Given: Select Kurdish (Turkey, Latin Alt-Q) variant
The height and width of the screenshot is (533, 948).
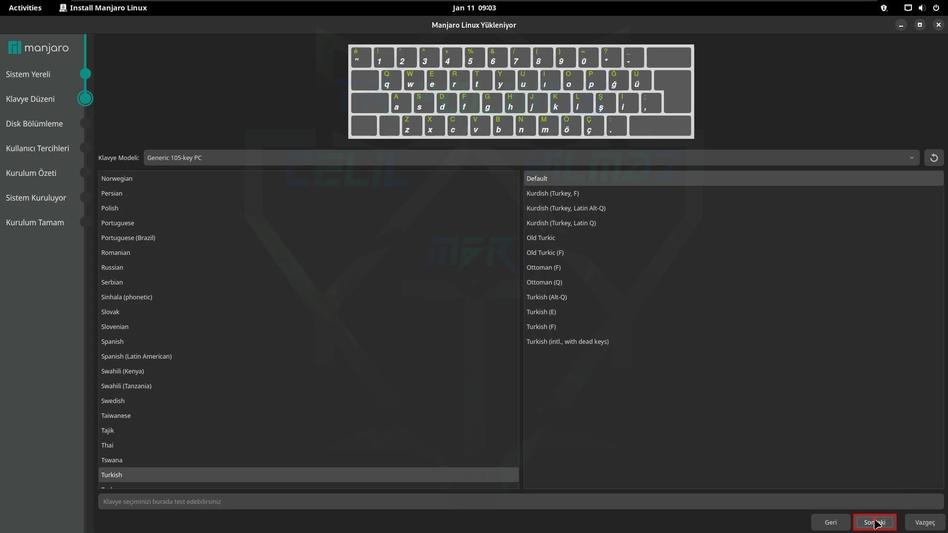Looking at the screenshot, I should point(734,208).
